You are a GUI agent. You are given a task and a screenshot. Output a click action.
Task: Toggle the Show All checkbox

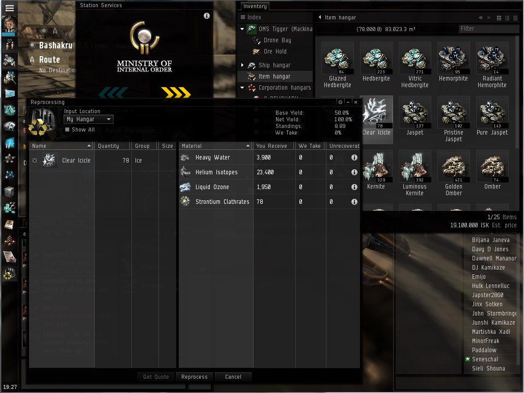click(68, 130)
